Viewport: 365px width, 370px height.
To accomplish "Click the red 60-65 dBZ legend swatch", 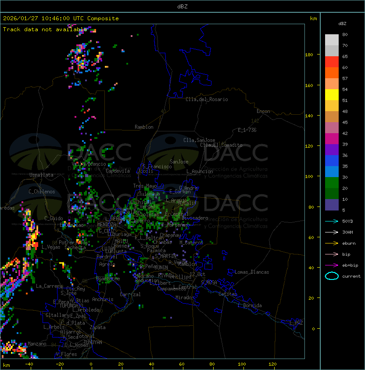I will (x=332, y=62).
